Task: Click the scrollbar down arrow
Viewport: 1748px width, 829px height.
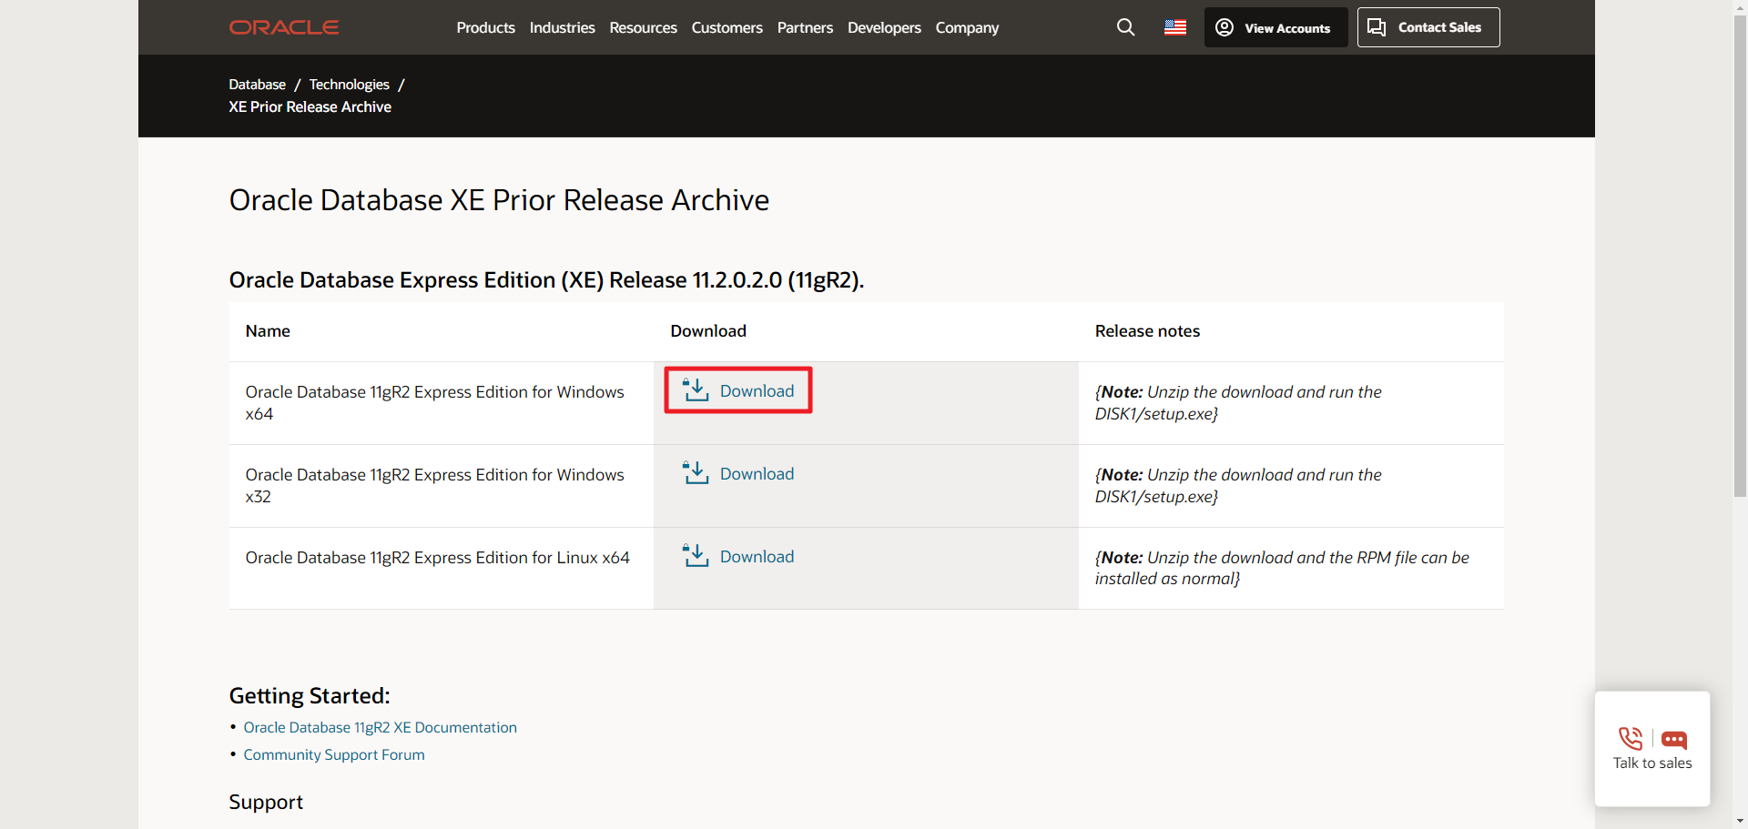Action: pyautogui.click(x=1740, y=822)
